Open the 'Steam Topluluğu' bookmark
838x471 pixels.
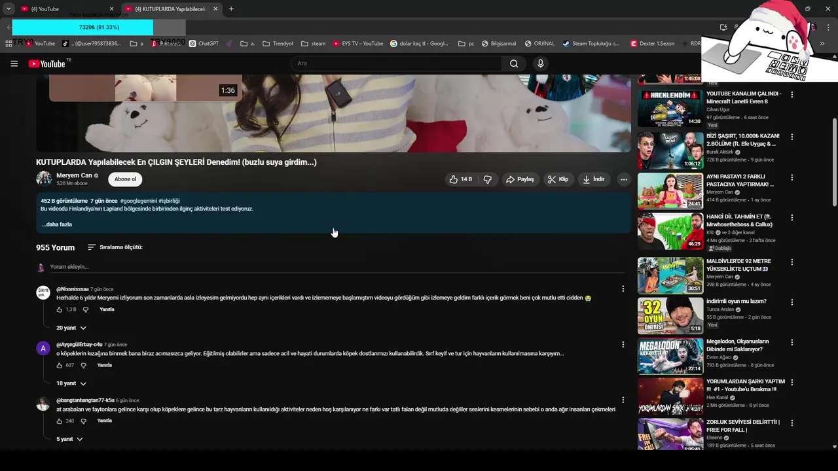(x=591, y=44)
